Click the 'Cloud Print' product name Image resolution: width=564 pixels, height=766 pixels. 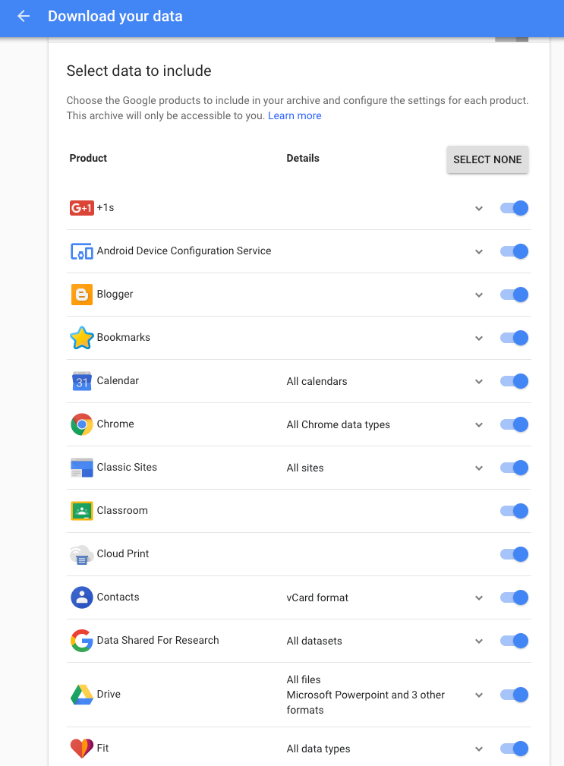[123, 554]
